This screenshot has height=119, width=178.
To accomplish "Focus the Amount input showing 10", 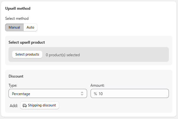I will point(130,94).
